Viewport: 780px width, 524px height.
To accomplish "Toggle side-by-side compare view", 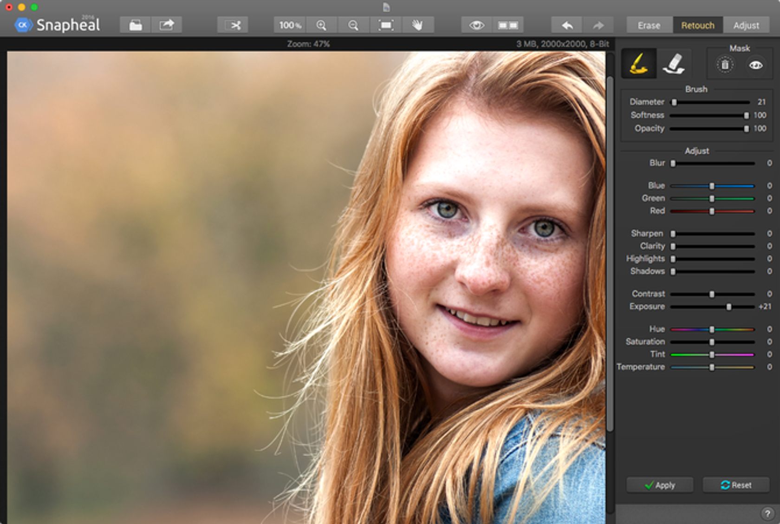I will [508, 25].
